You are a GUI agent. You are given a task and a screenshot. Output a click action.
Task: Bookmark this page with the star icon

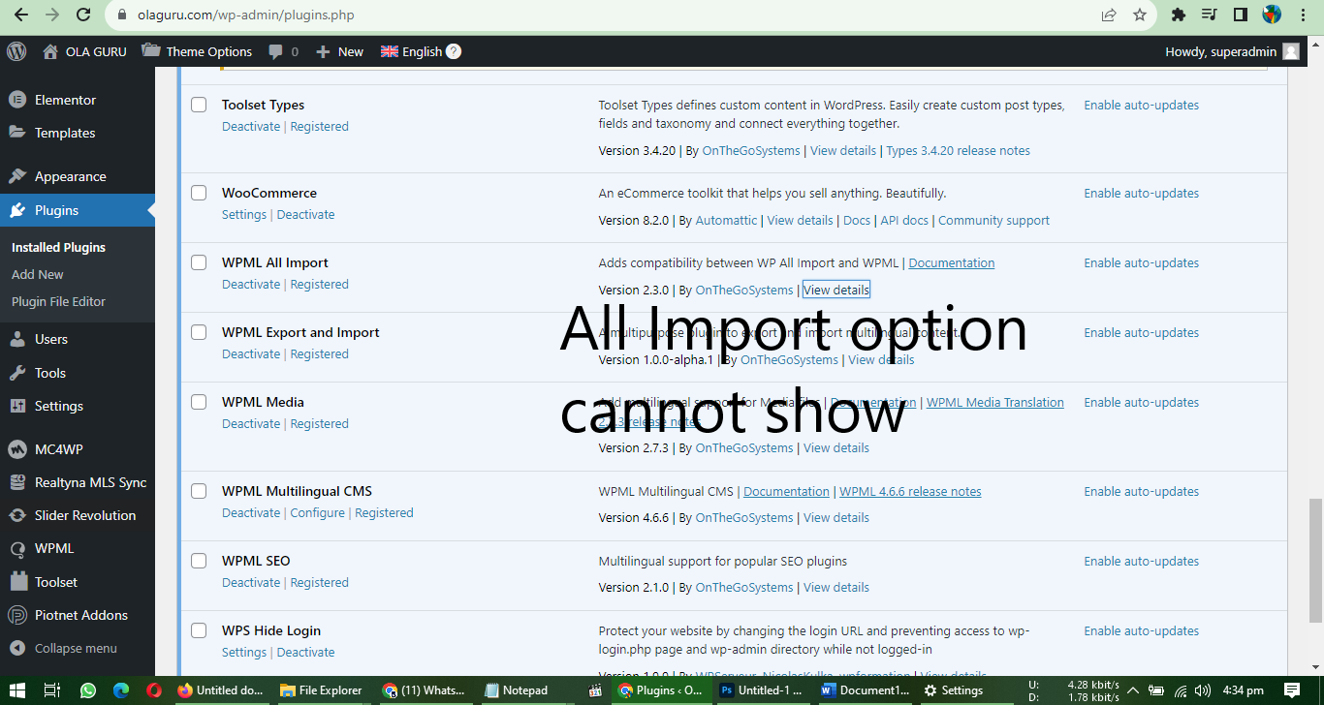[x=1140, y=15]
